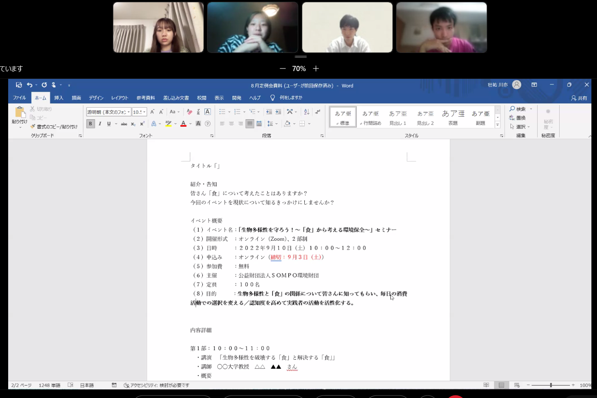This screenshot has width=597, height=398.
Task: Click the distributed alignment icon
Action: coord(259,124)
